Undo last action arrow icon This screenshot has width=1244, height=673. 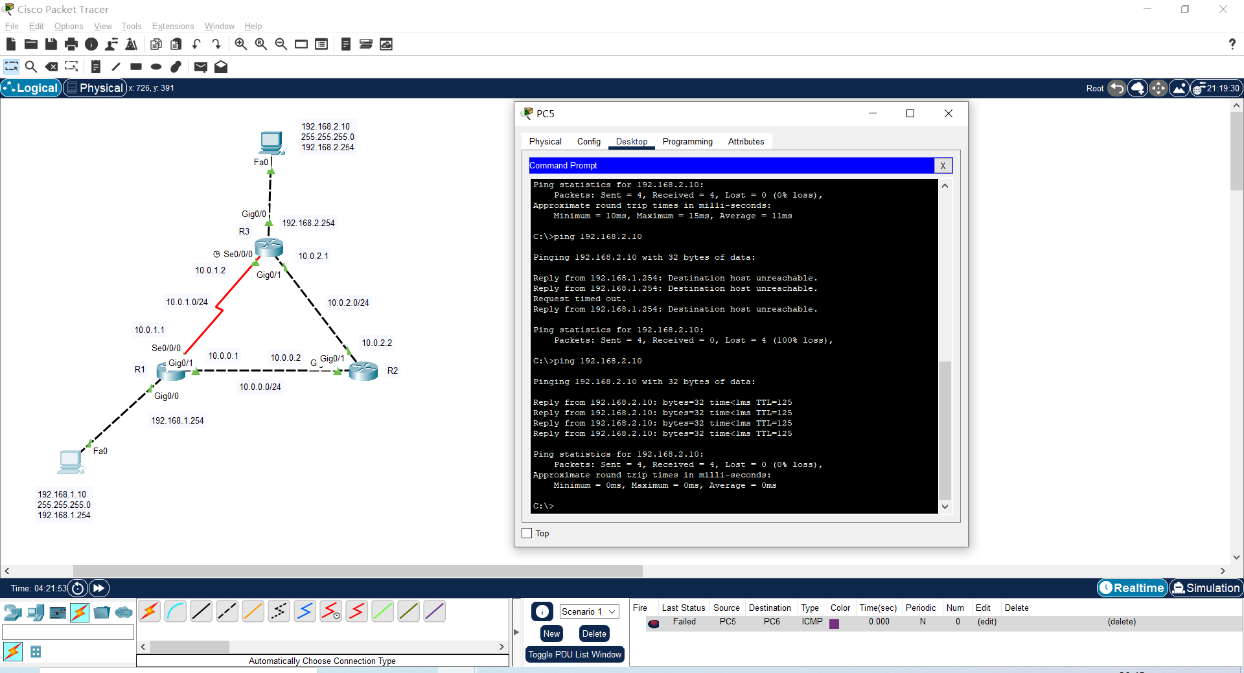click(x=196, y=44)
